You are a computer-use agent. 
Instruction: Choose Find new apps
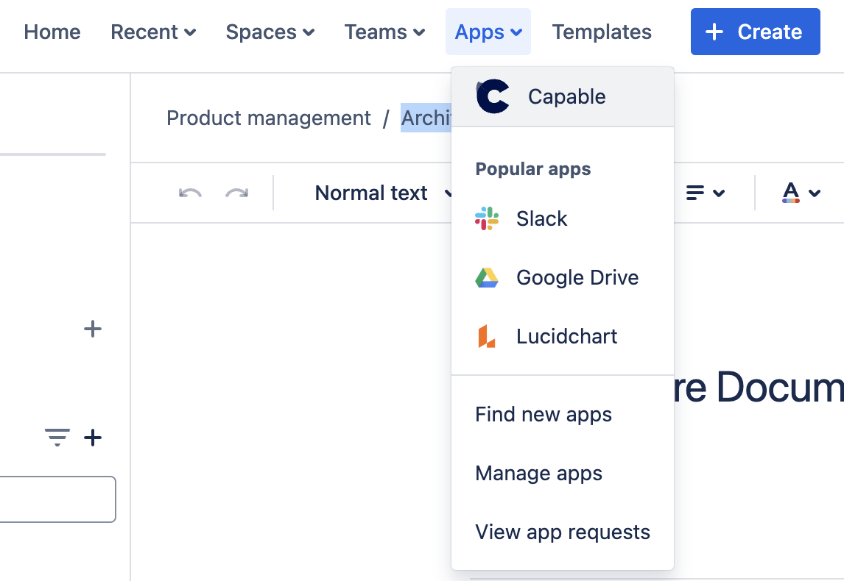click(544, 414)
